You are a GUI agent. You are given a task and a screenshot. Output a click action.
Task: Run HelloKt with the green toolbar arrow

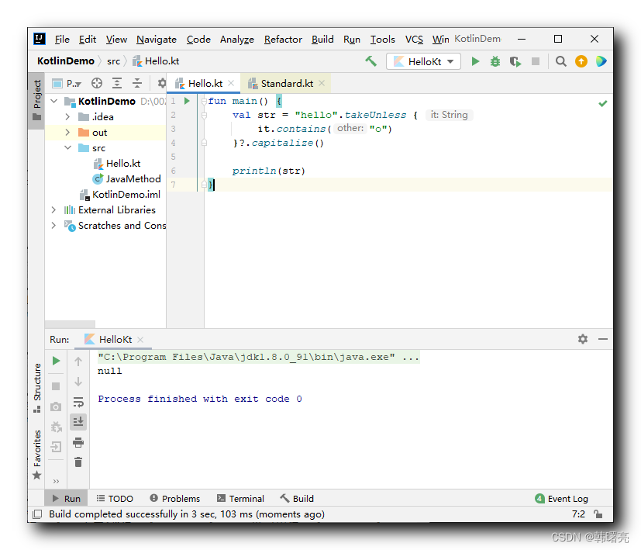(x=475, y=61)
